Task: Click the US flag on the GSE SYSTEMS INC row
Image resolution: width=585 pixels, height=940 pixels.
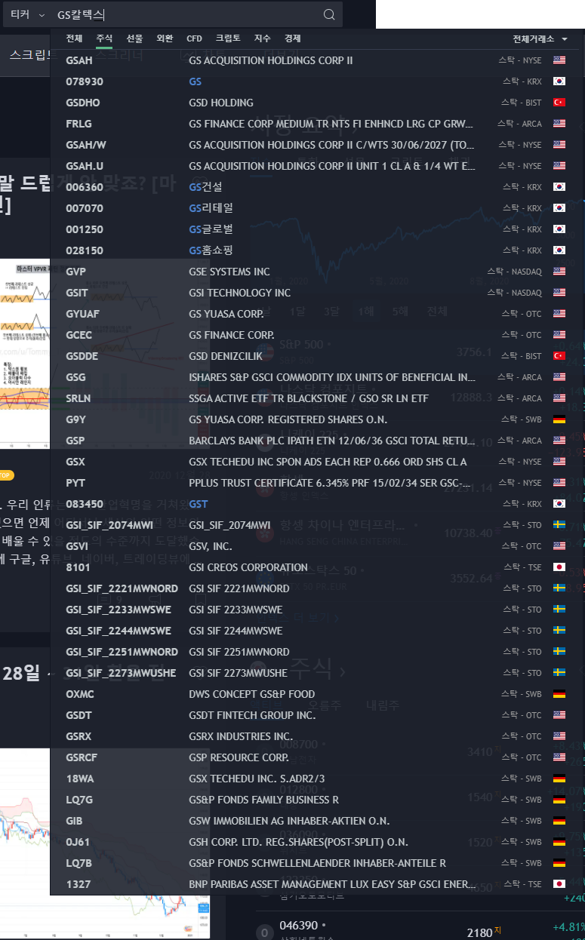Action: pos(559,272)
